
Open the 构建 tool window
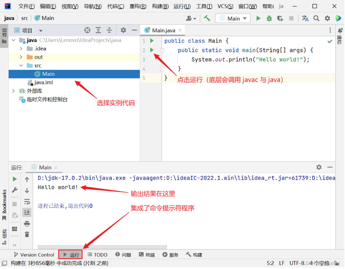(x=194, y=255)
